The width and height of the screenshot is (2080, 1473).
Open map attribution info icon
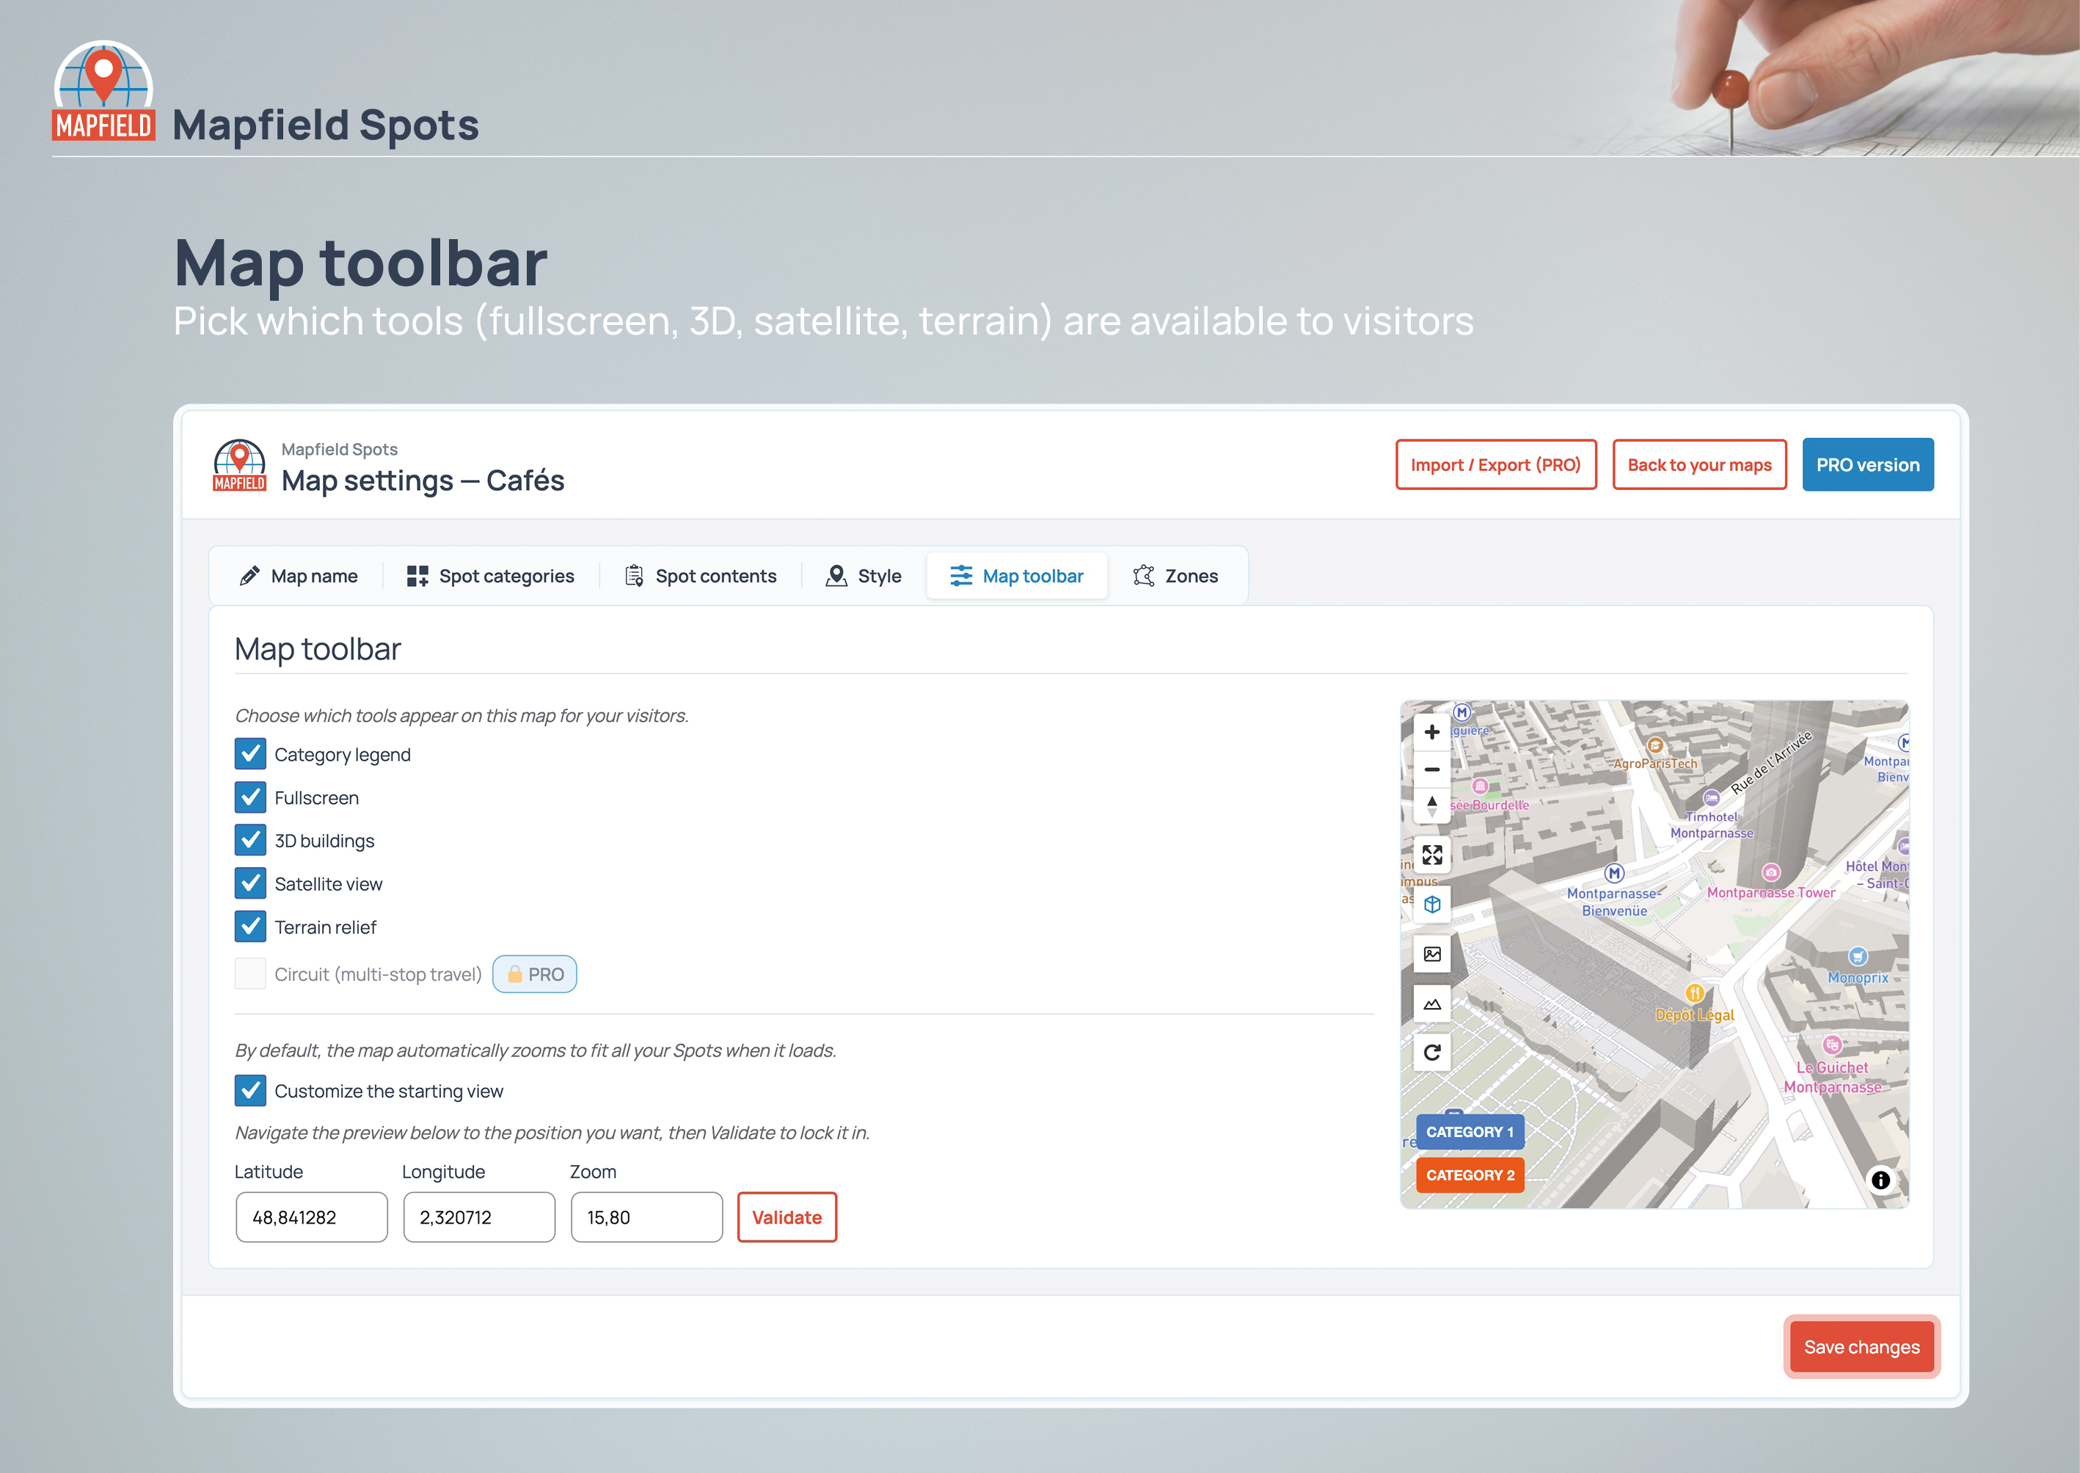coord(1880,1180)
